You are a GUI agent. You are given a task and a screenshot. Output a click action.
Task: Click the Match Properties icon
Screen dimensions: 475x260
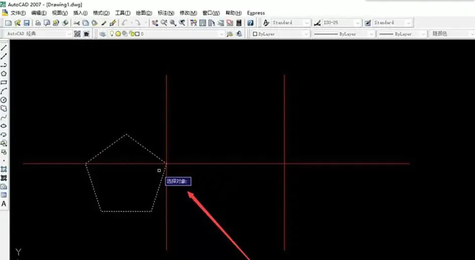(103, 23)
